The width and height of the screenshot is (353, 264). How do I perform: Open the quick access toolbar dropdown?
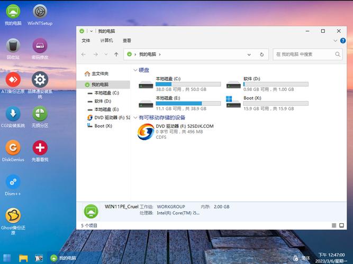(x=91, y=31)
